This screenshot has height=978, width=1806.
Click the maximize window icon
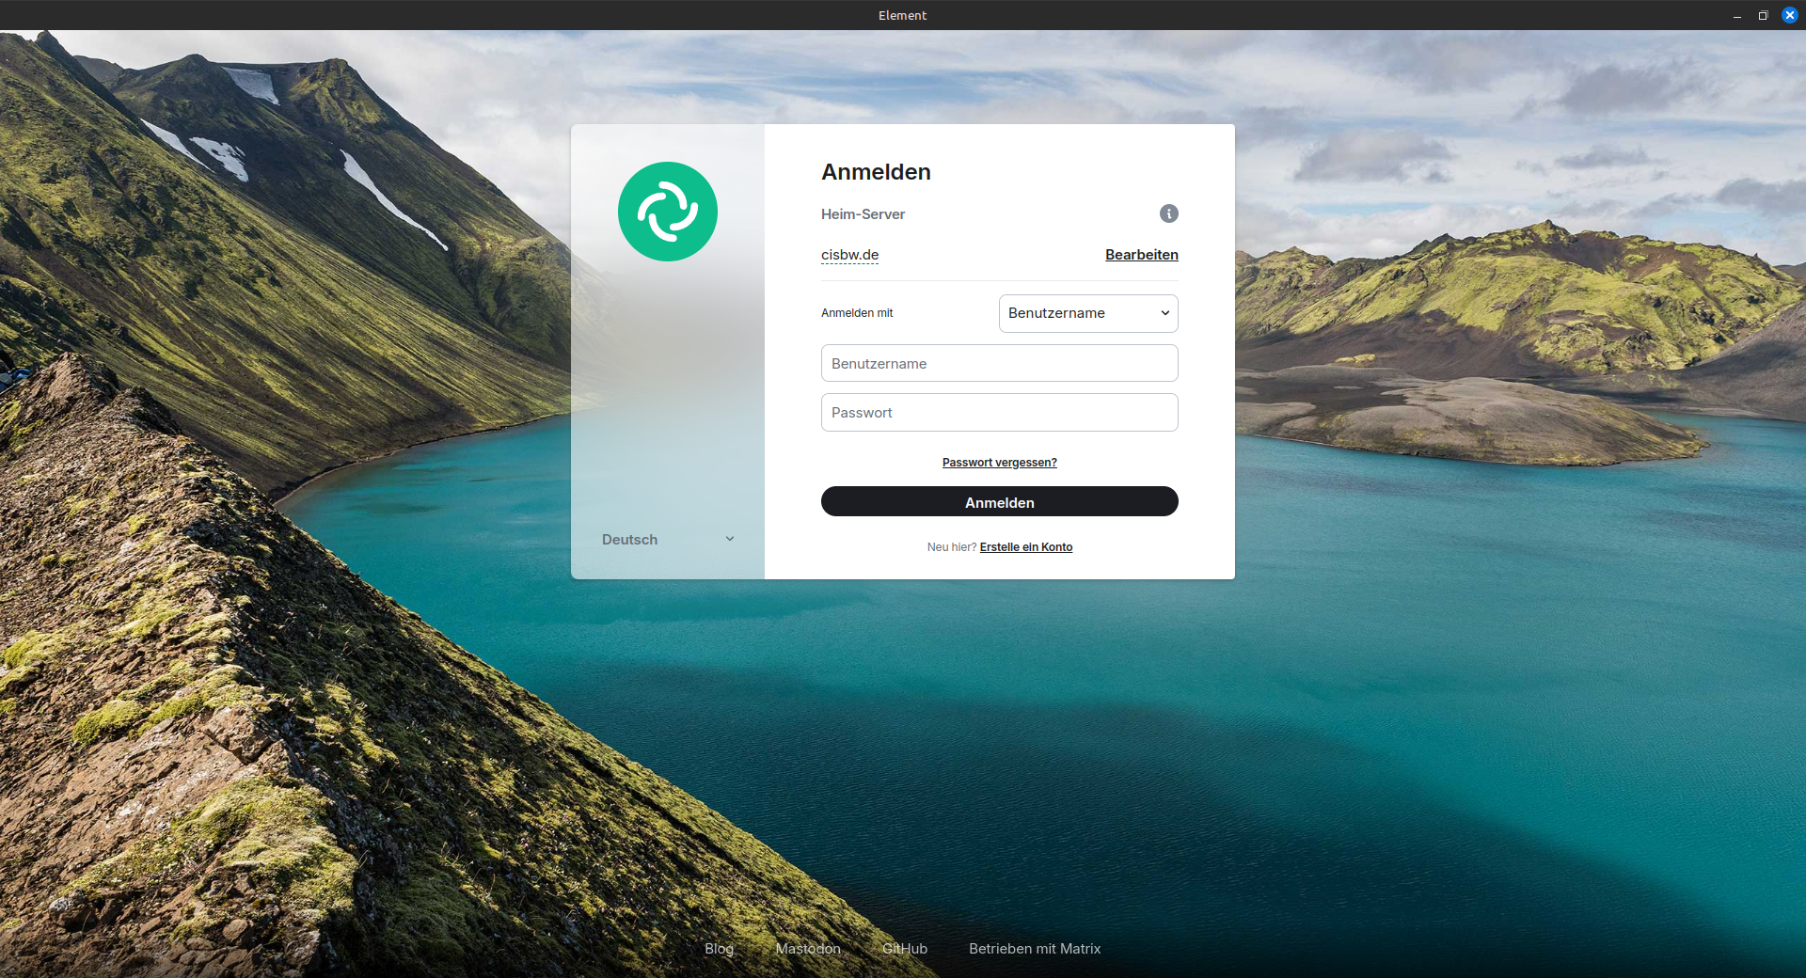[1765, 15]
